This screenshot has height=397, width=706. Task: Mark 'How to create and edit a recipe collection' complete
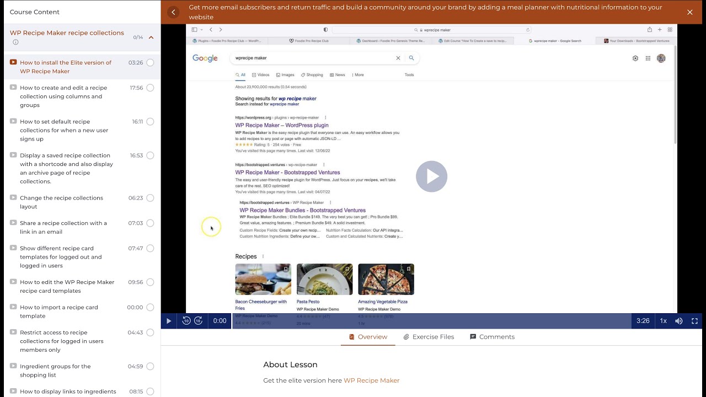click(x=150, y=88)
